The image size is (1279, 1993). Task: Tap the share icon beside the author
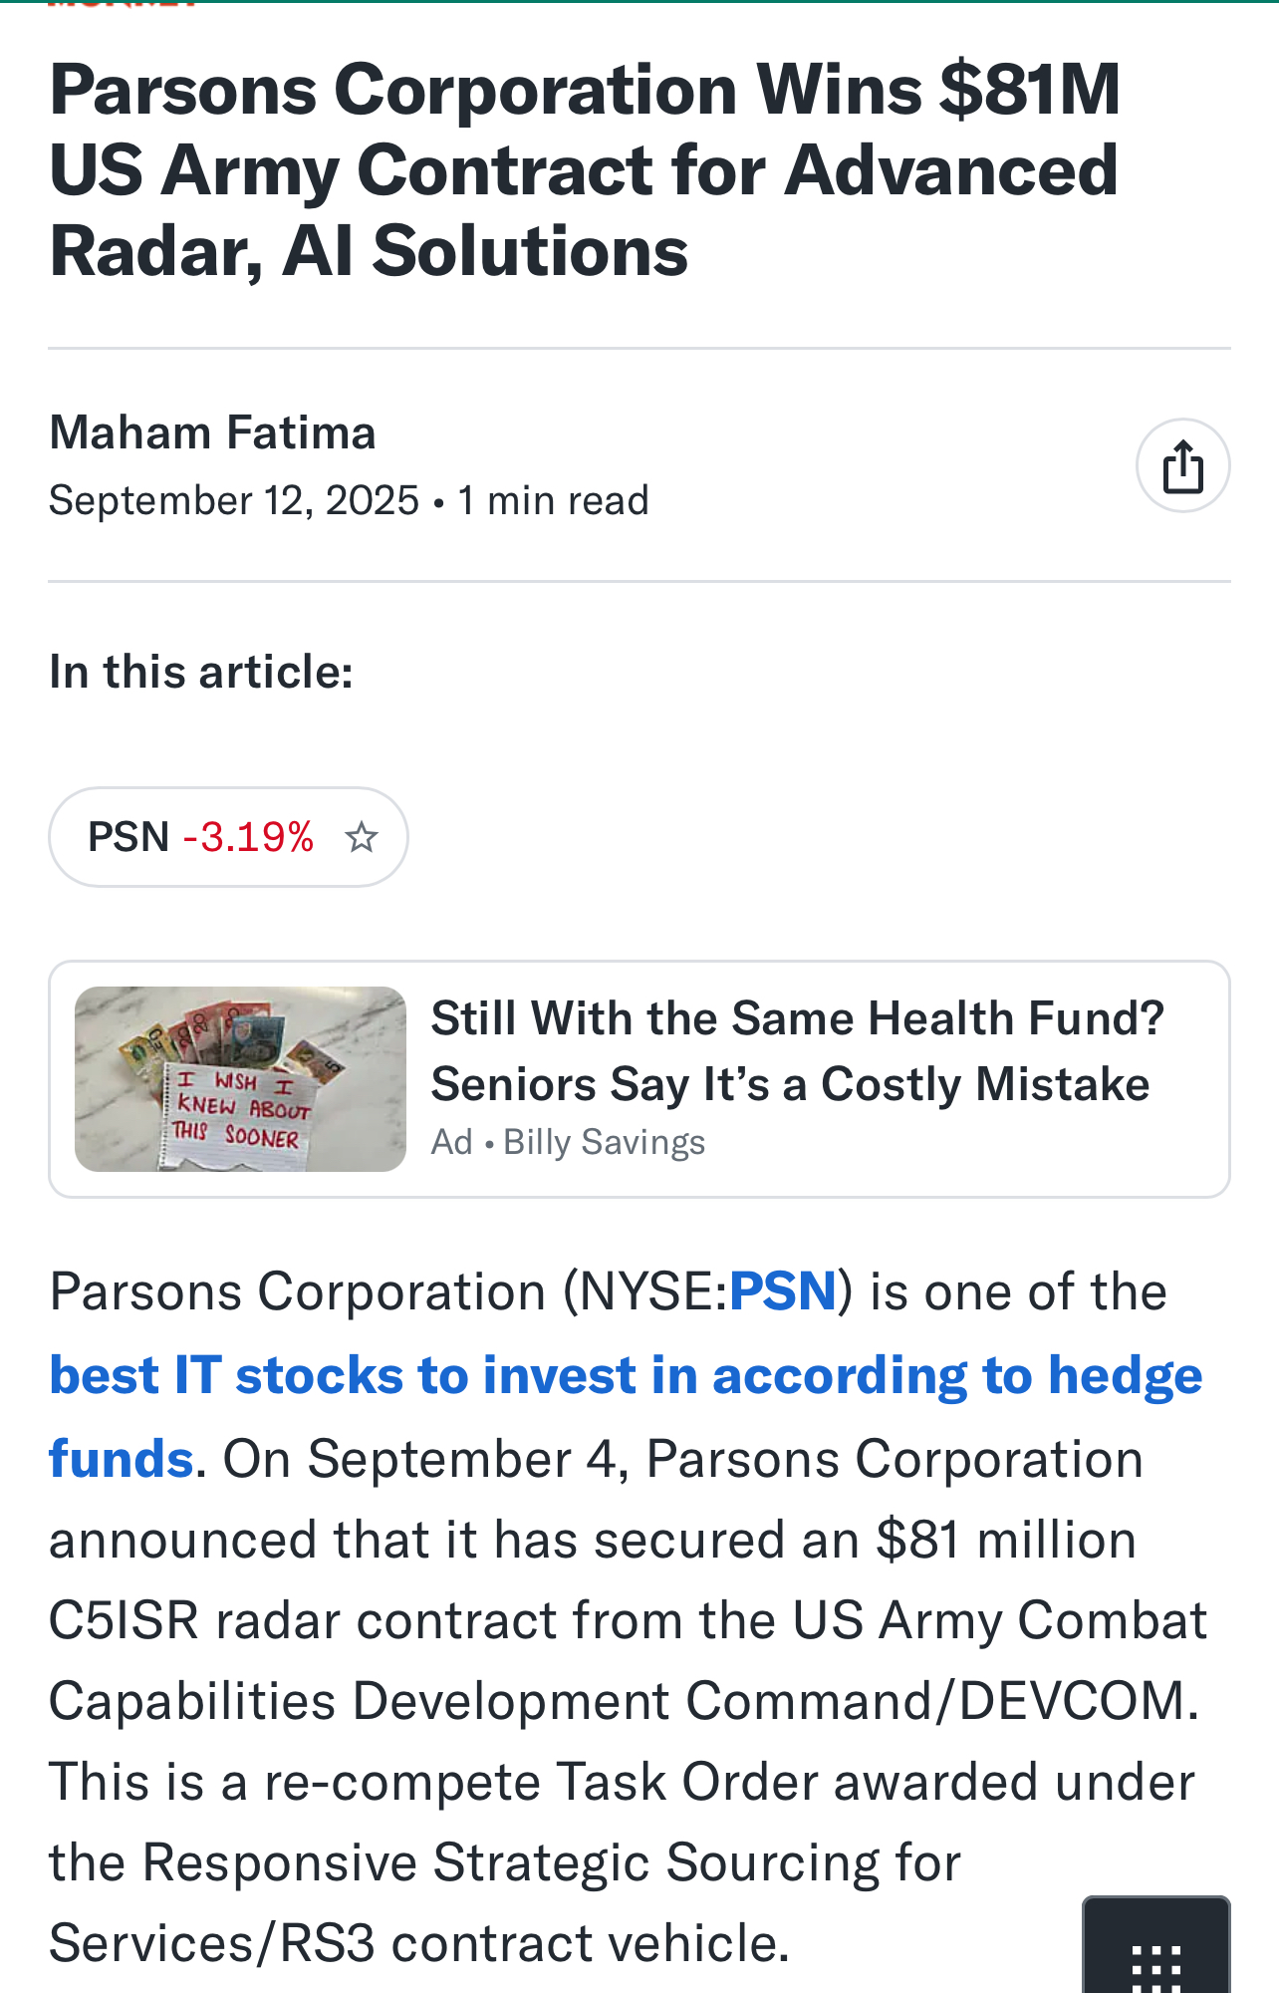(x=1182, y=465)
